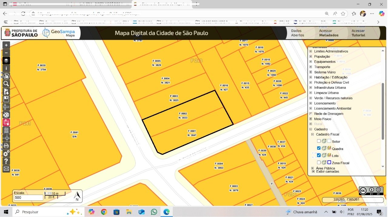The width and height of the screenshot is (388, 217).
Task: Enable the Setor layer checkbox
Action: point(319,141)
